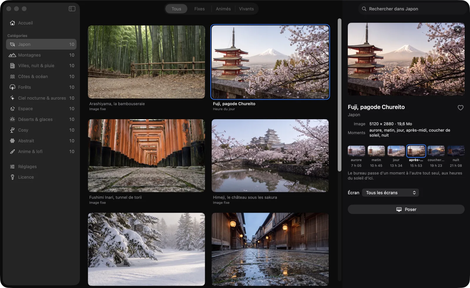Open Réglages sliders icon

click(x=12, y=167)
